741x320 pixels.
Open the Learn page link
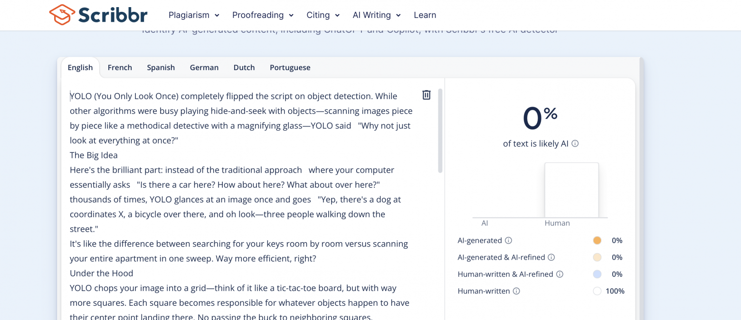coord(425,15)
